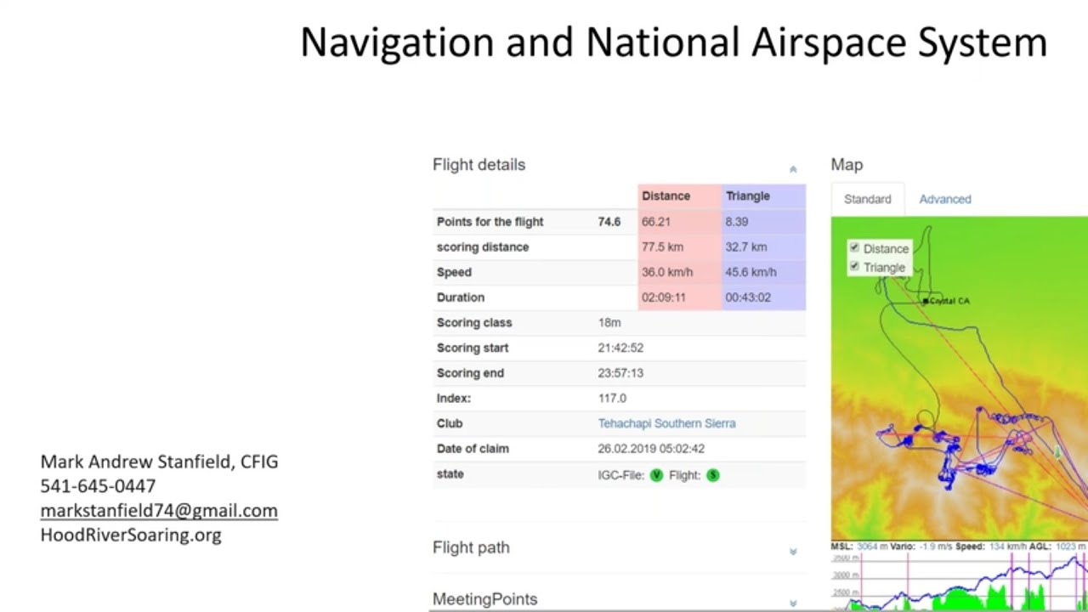Open the Advanced map tab
1088x612 pixels.
click(945, 199)
